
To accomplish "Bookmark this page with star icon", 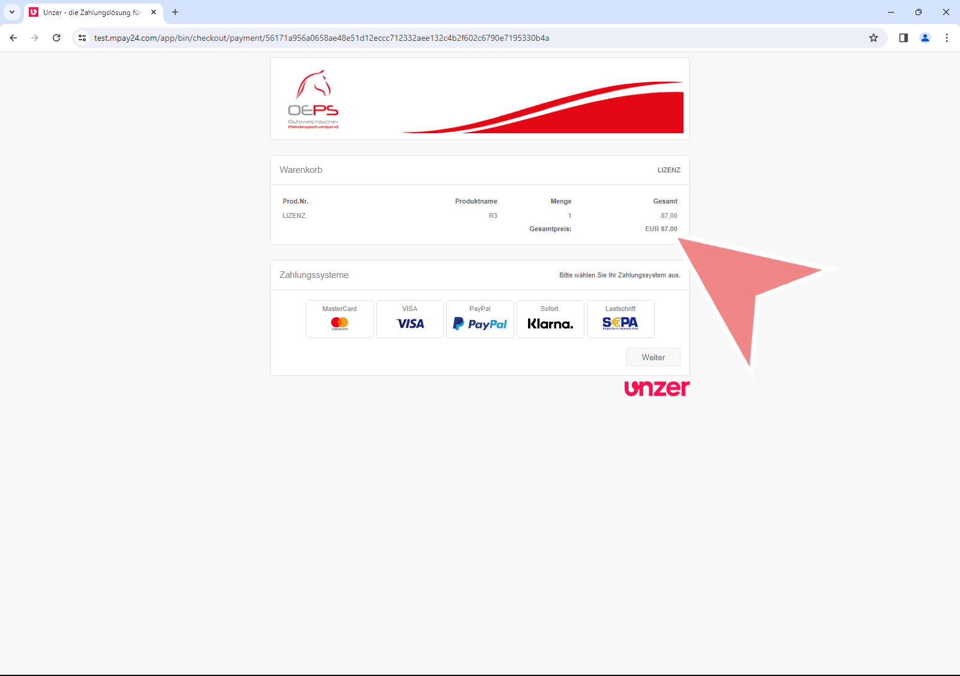I will pos(874,38).
